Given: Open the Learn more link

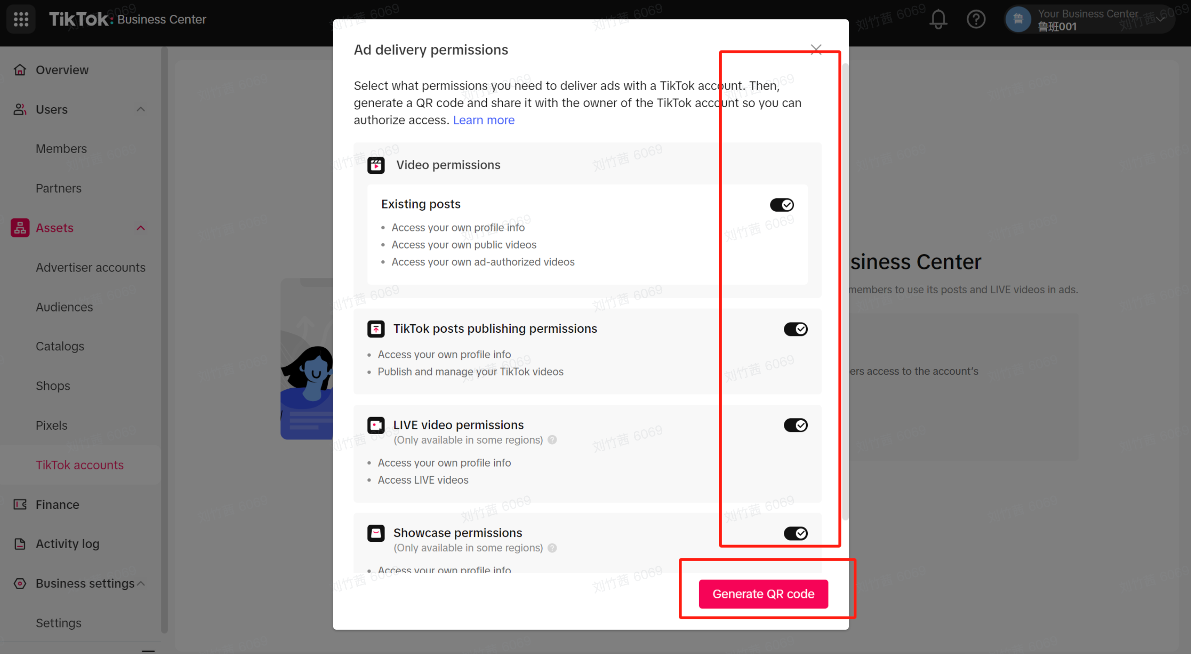Looking at the screenshot, I should (x=484, y=120).
